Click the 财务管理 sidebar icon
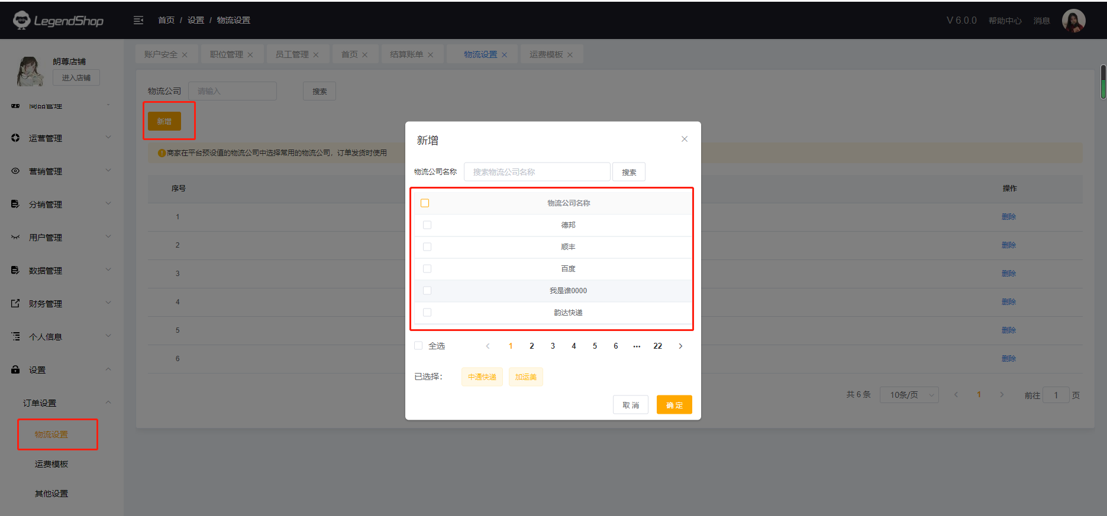This screenshot has width=1107, height=516. coord(15,303)
